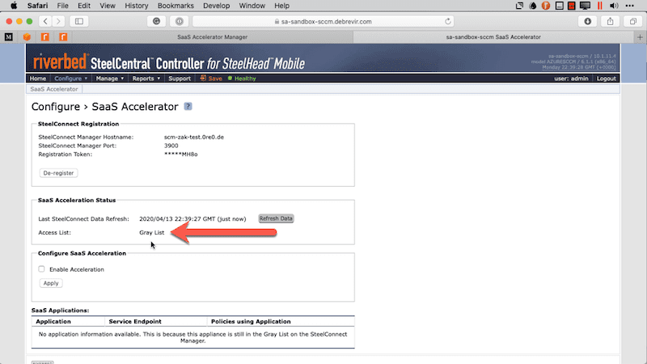Click the Logout link
Image resolution: width=647 pixels, height=364 pixels.
point(606,78)
